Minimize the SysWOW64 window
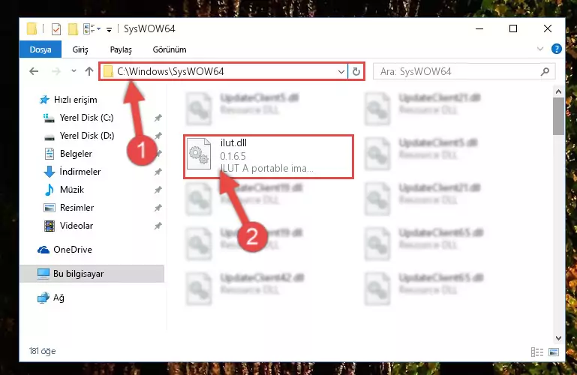Image resolution: width=577 pixels, height=375 pixels. [x=479, y=28]
